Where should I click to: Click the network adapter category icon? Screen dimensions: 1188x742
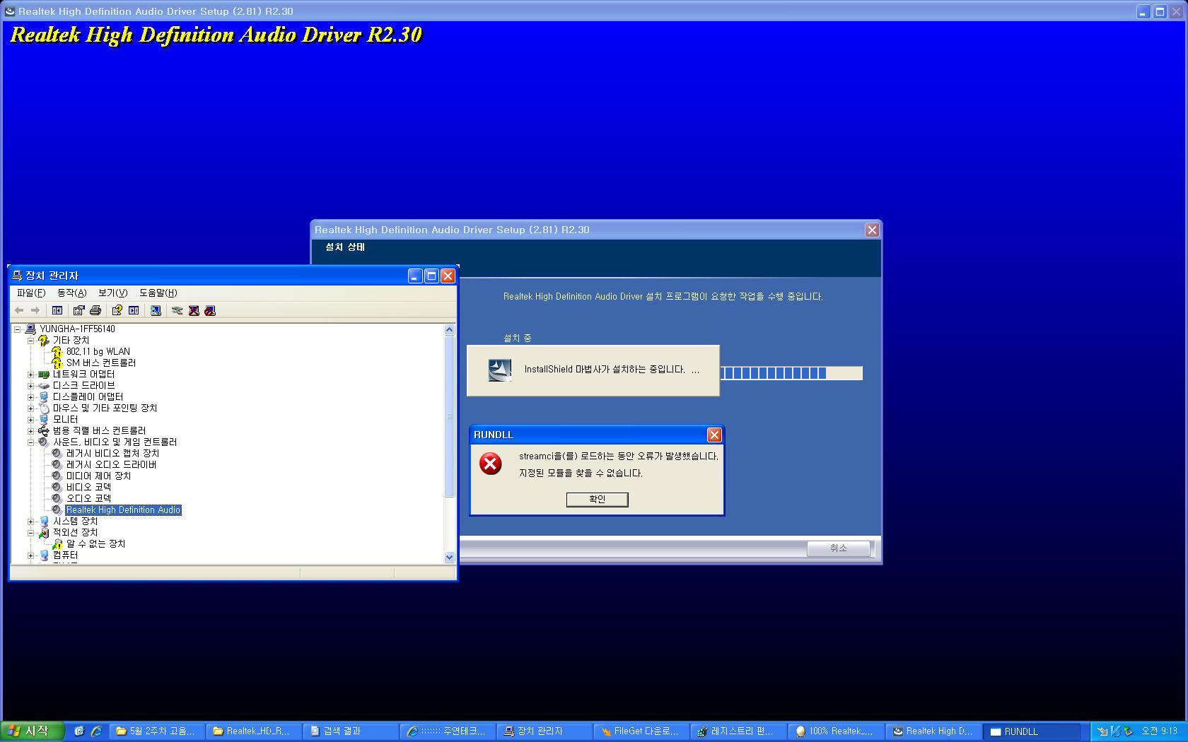[44, 374]
